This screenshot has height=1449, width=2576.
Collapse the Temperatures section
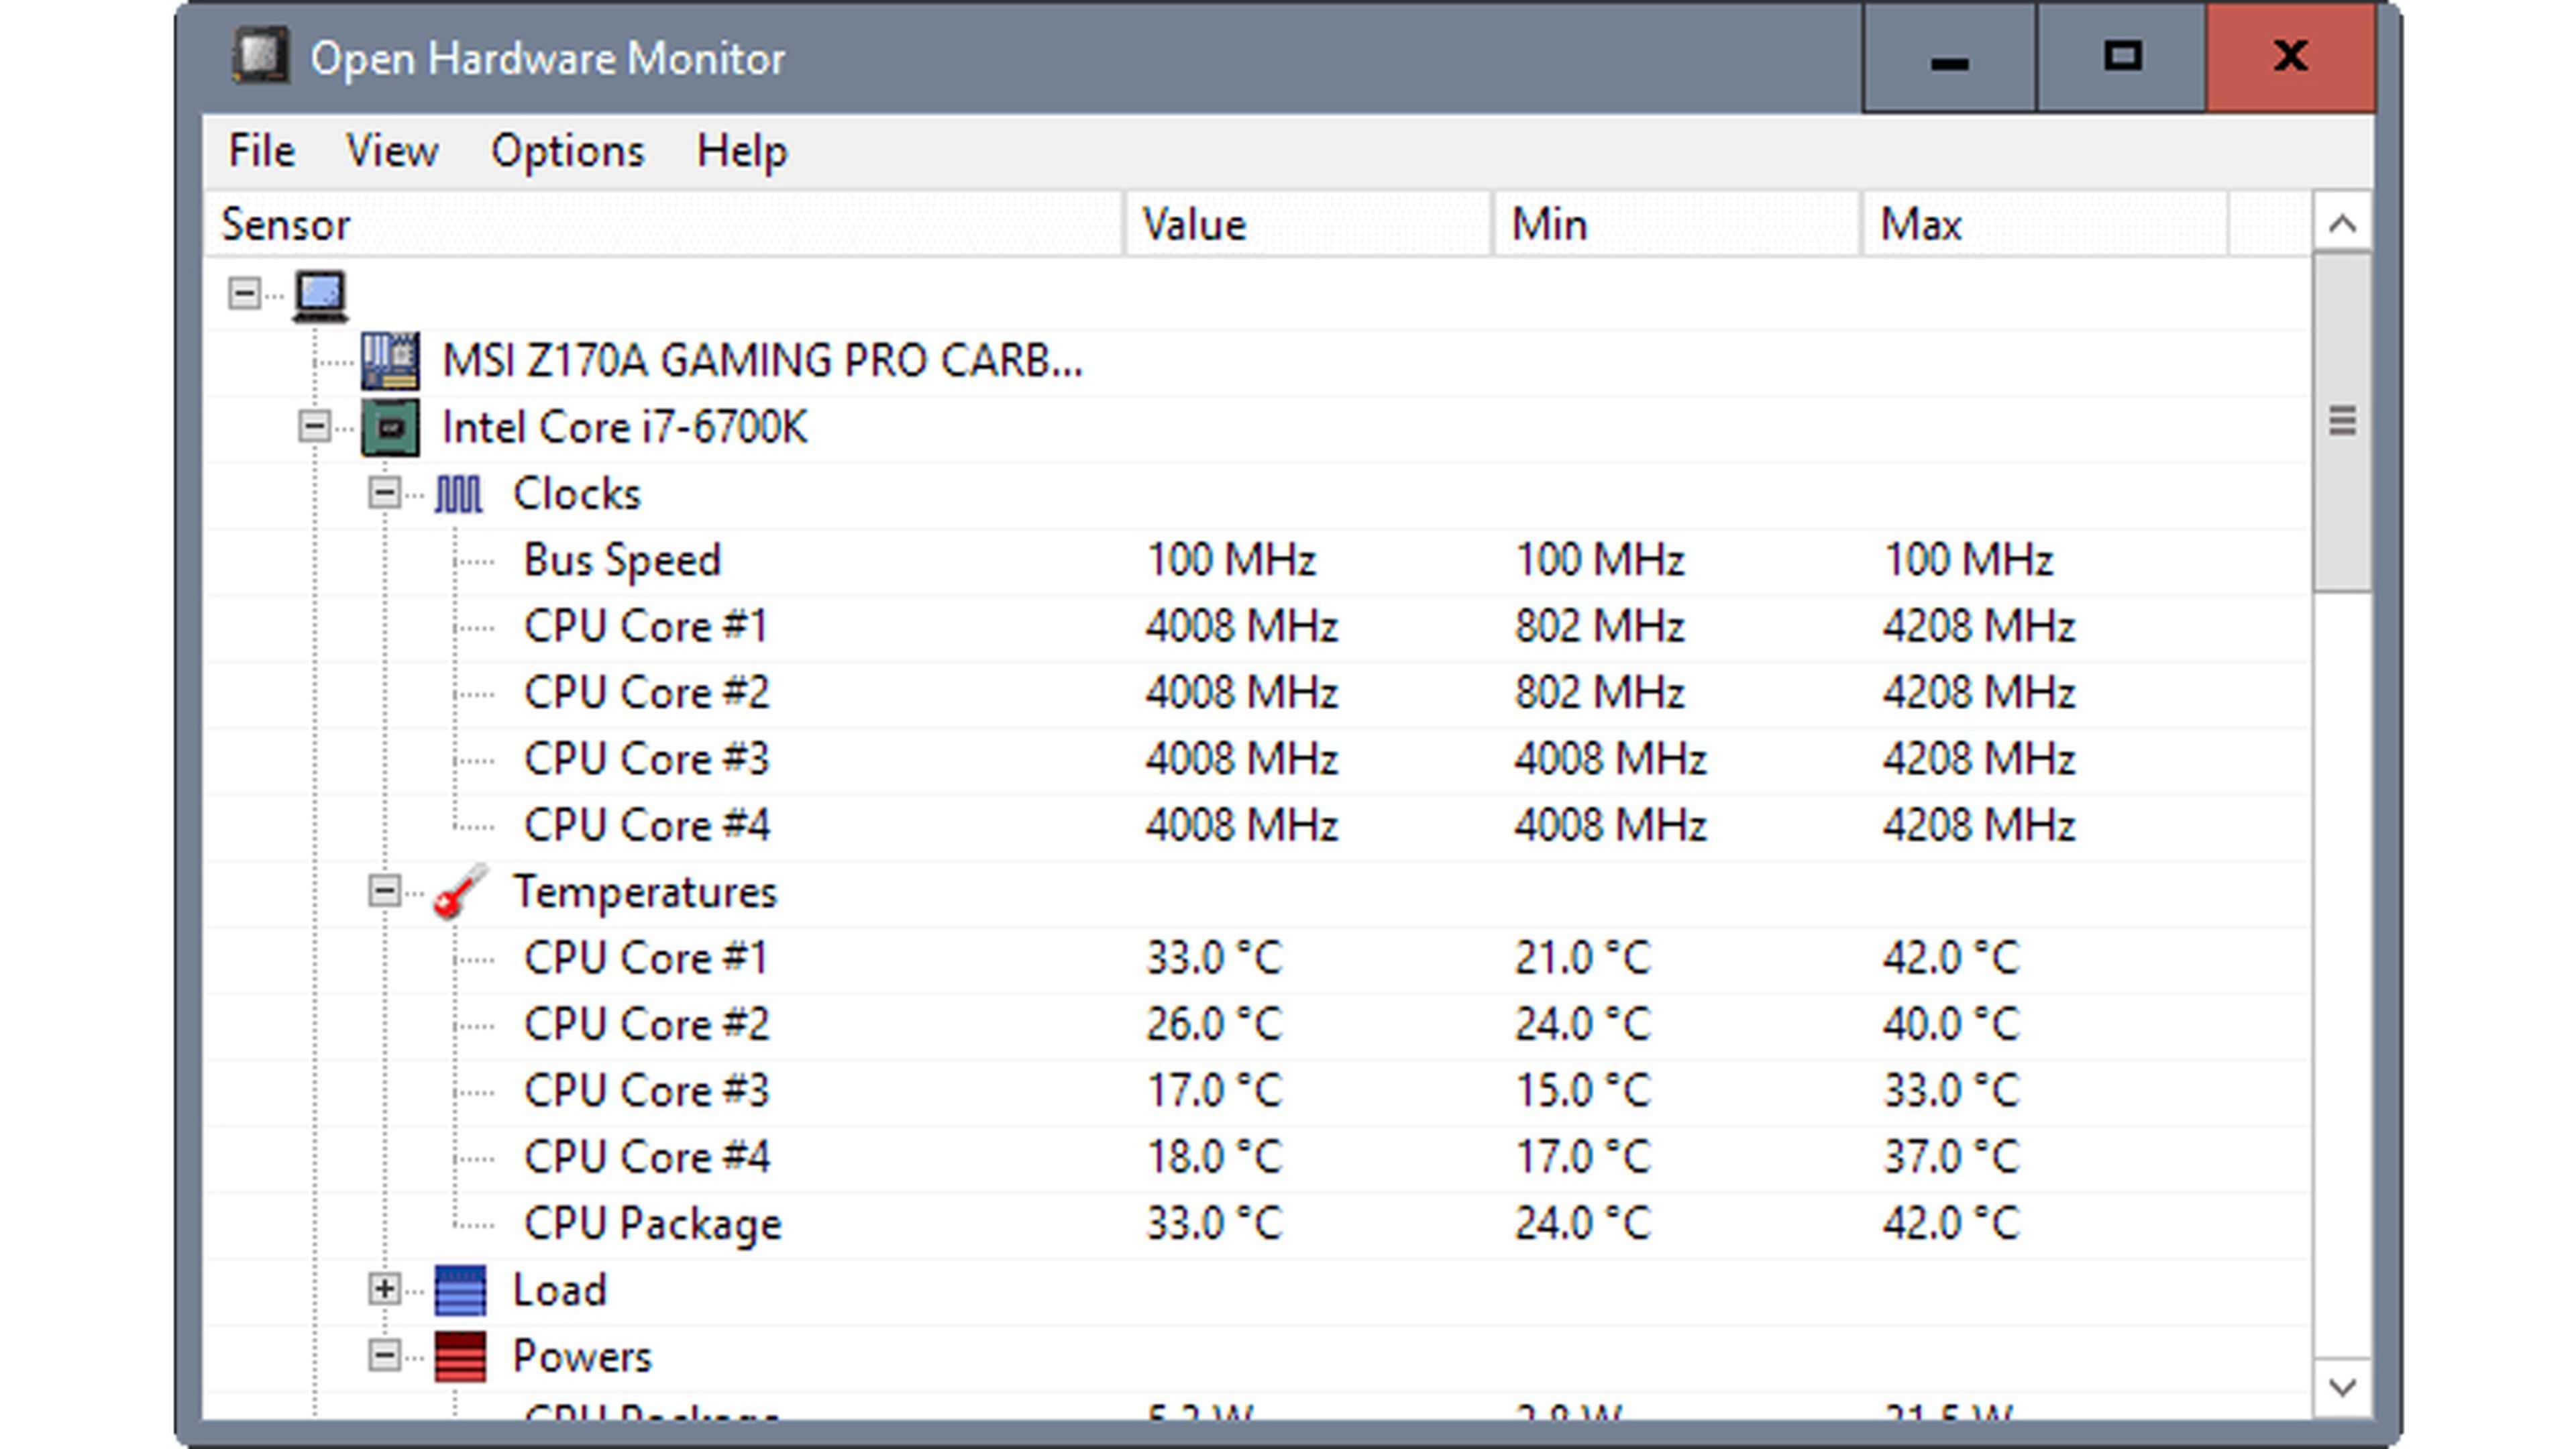click(x=385, y=892)
